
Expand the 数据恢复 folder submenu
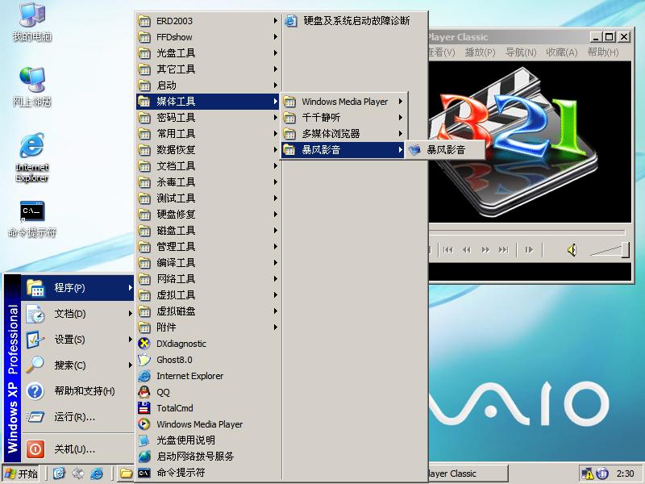(208, 150)
